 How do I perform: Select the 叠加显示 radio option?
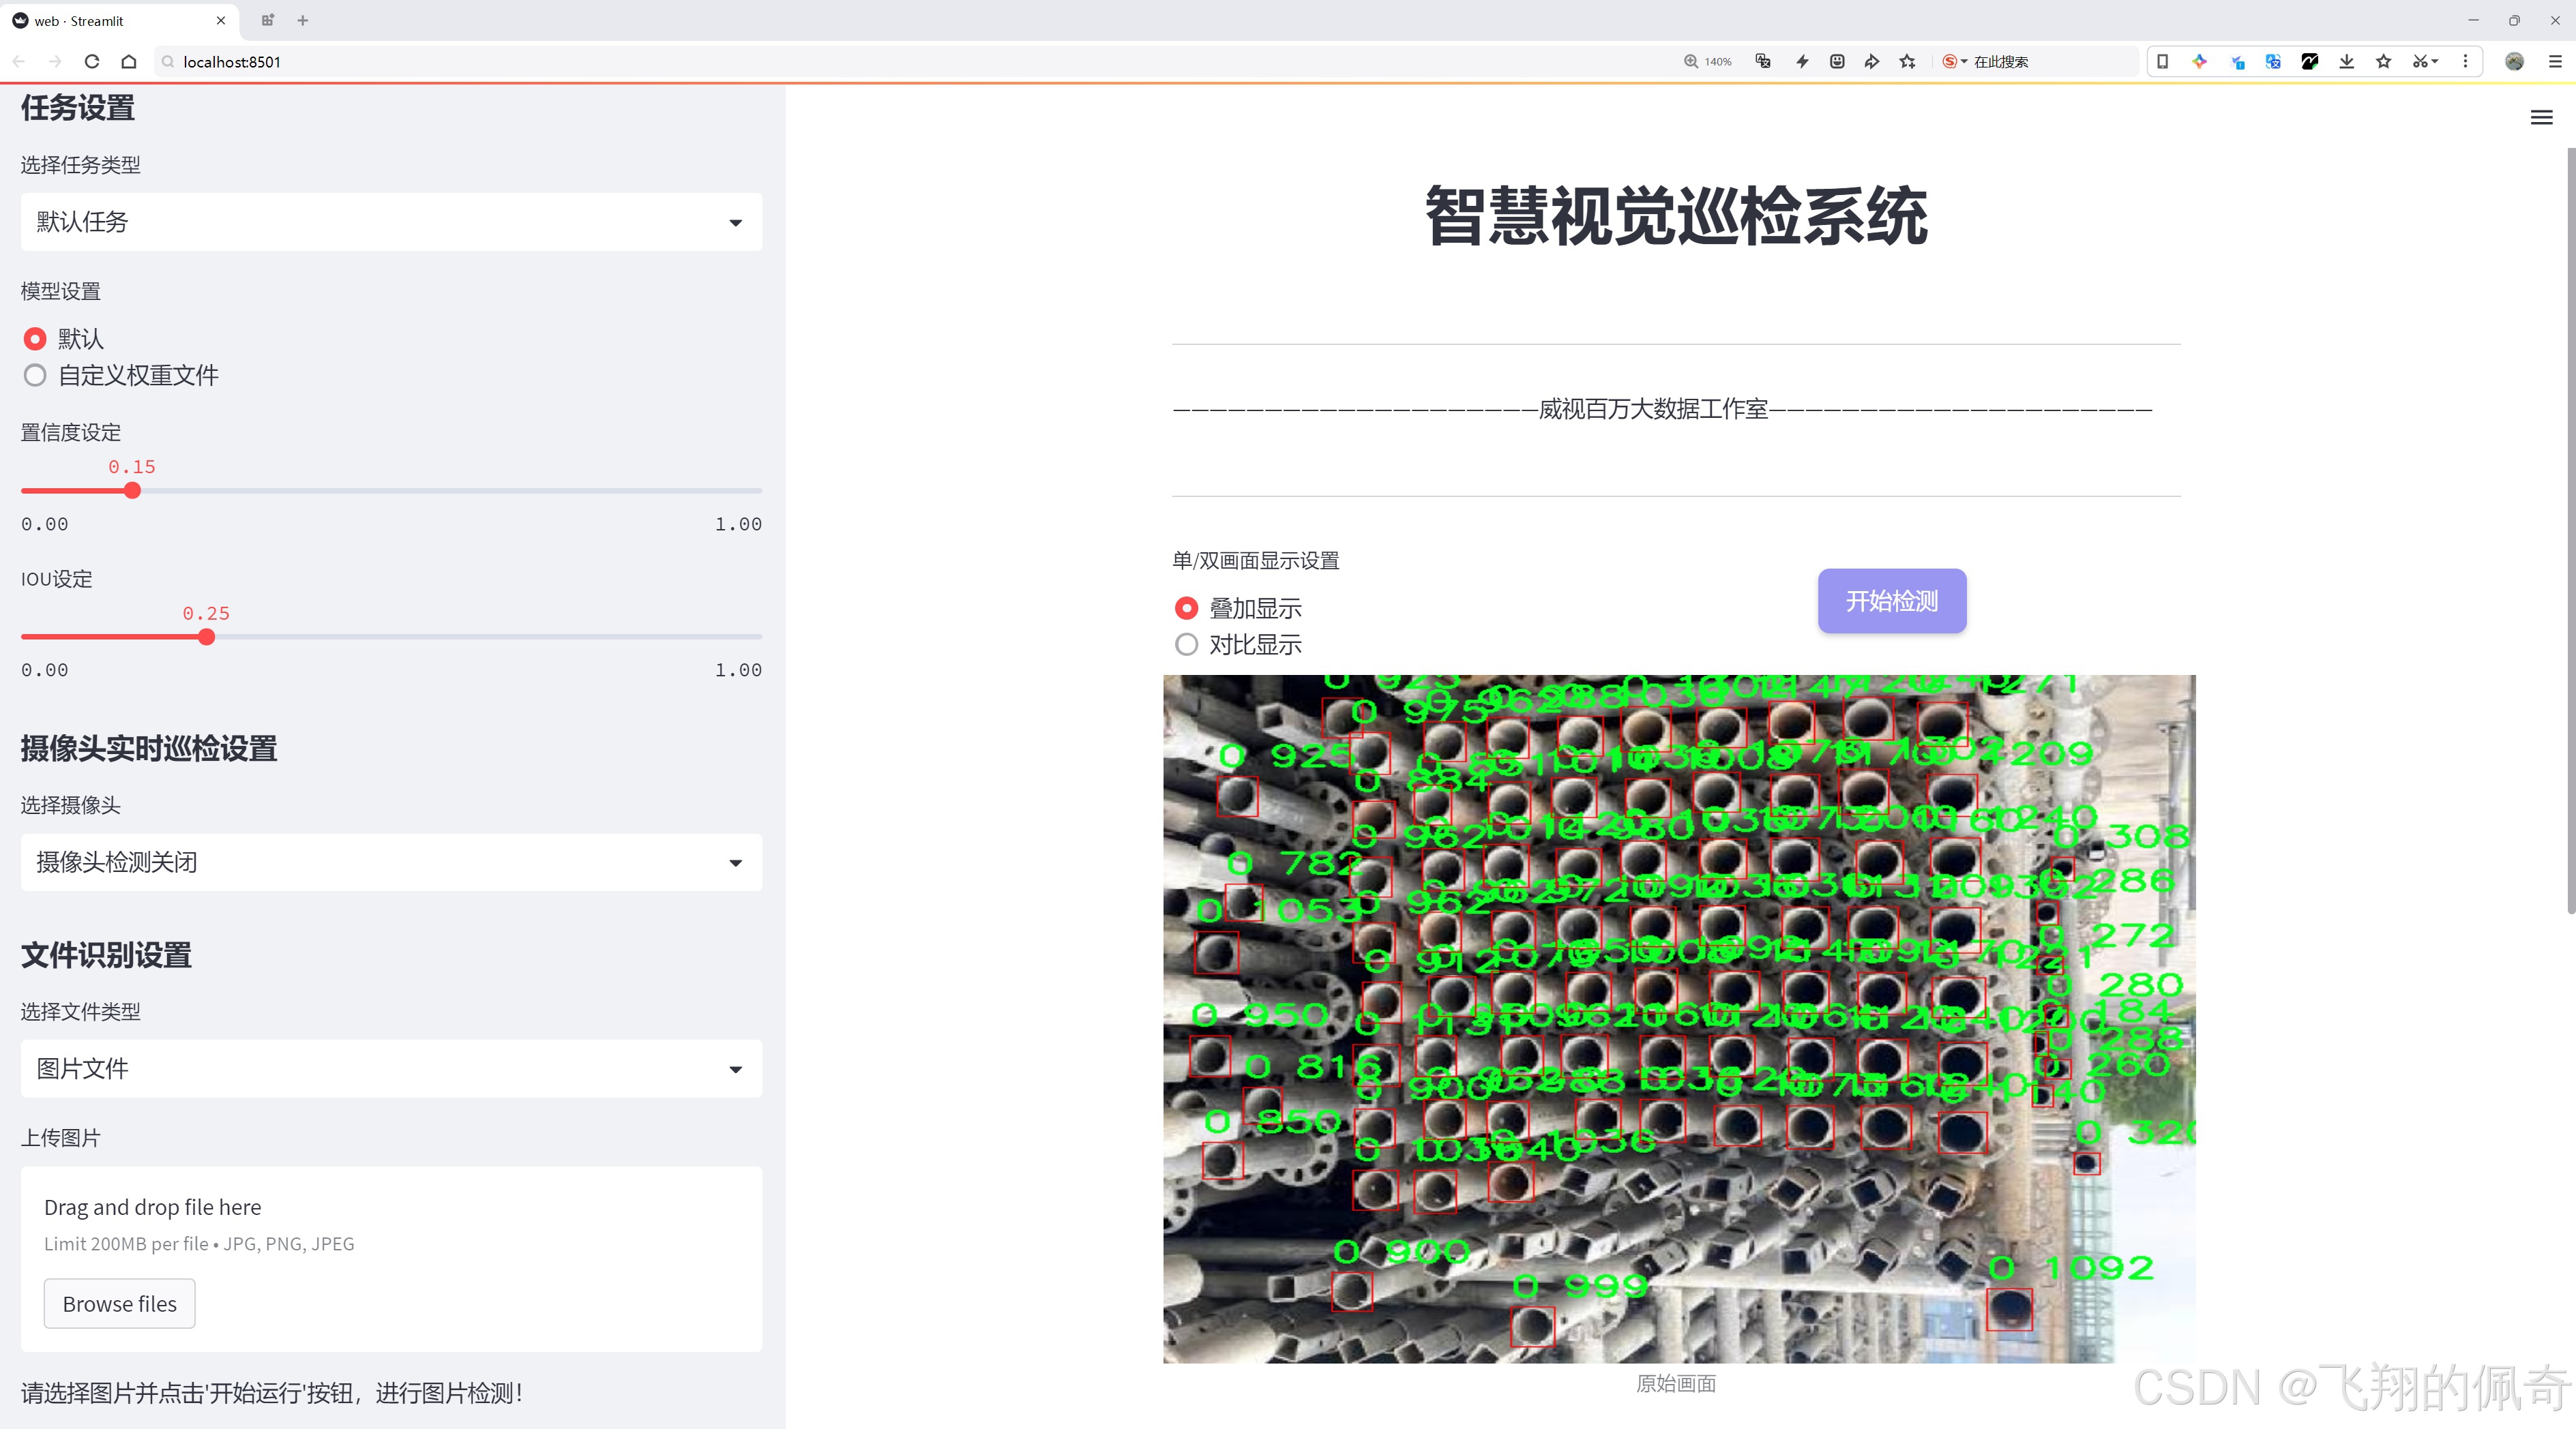(1186, 607)
